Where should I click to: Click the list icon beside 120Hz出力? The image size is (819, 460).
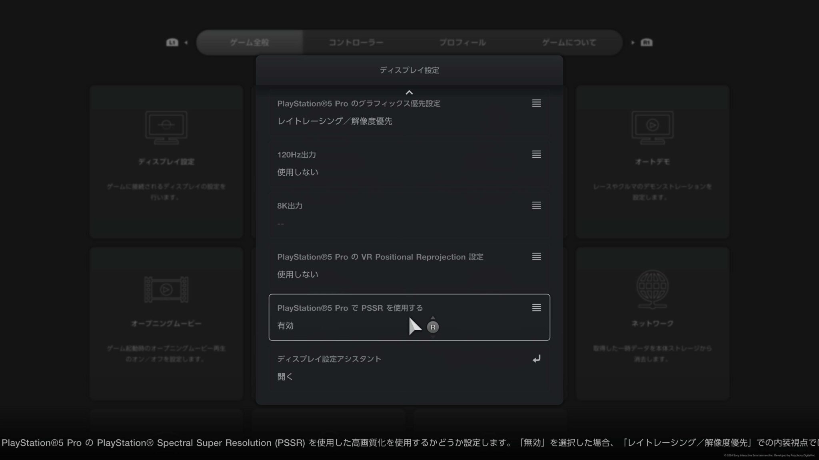(536, 155)
